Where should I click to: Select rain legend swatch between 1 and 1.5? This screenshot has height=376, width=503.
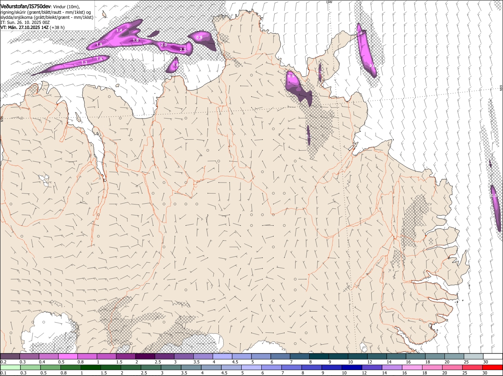point(91,368)
